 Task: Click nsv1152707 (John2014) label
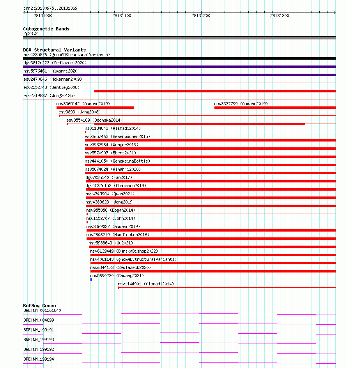(x=111, y=218)
